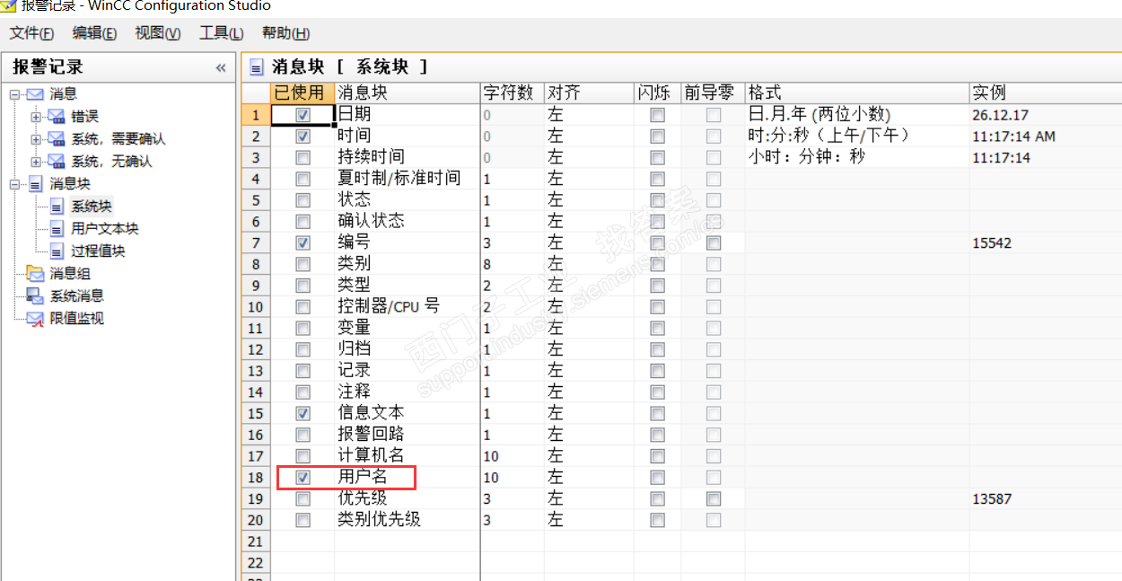Open the 帮助(H) menu
The height and width of the screenshot is (581, 1122).
[x=285, y=33]
